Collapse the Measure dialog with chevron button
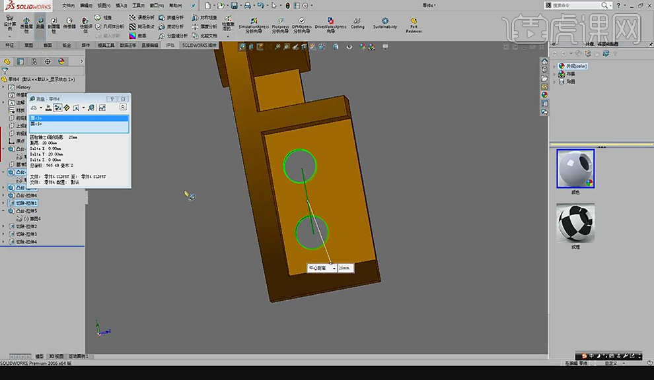 point(123,107)
